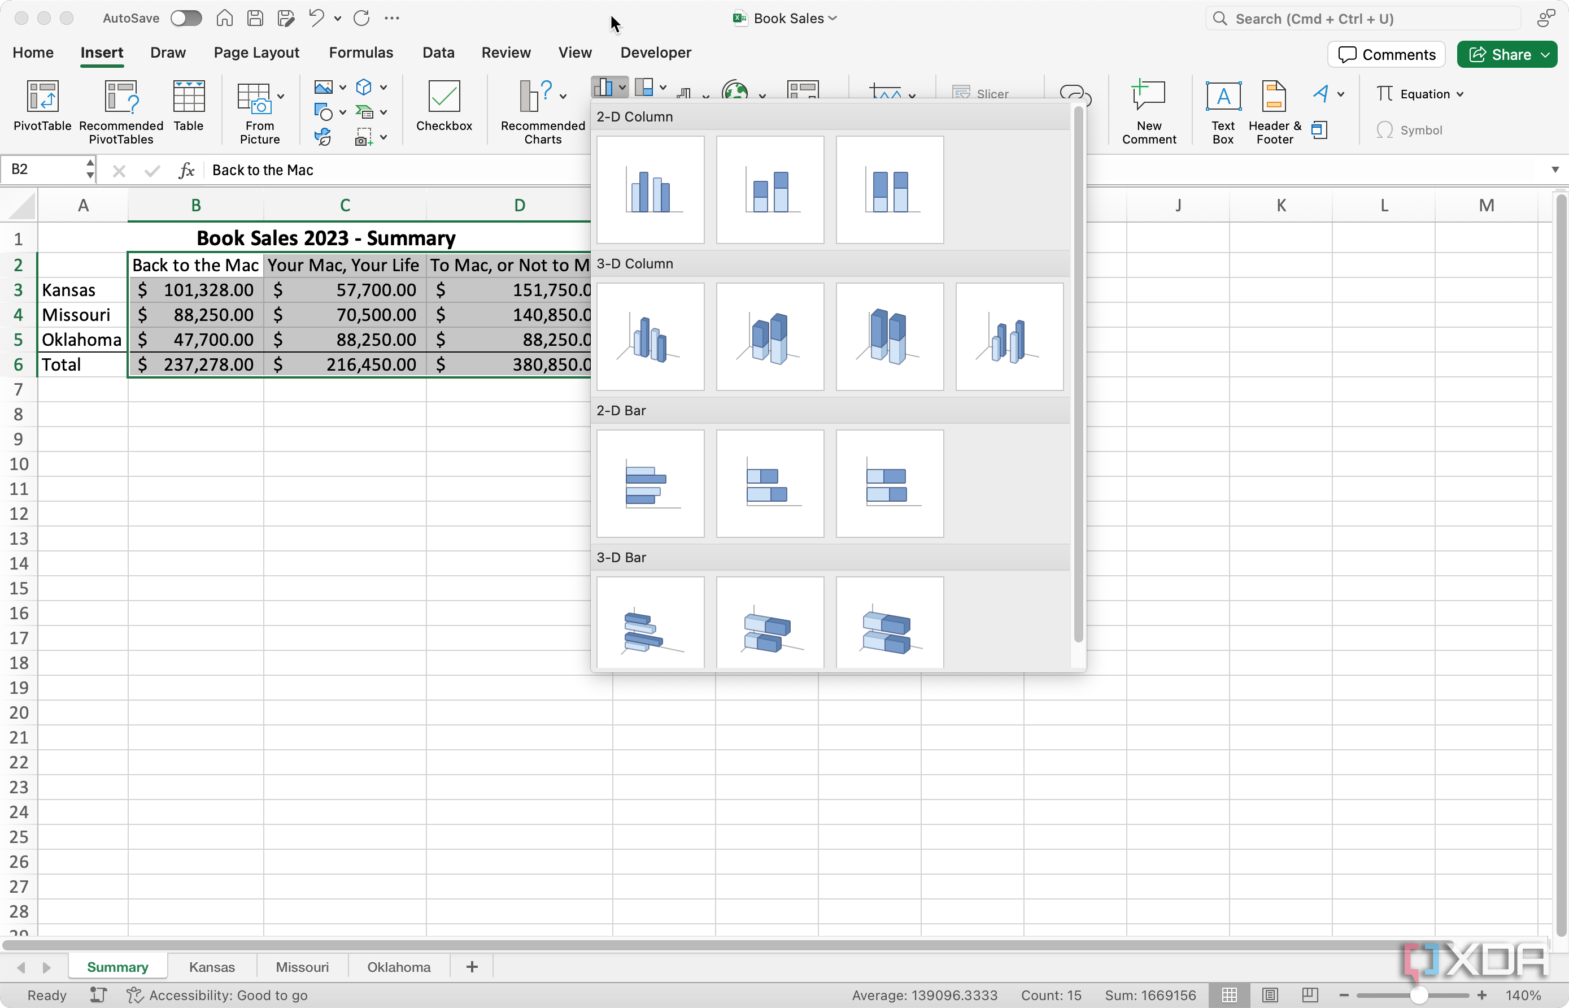Viewport: 1569px width, 1008px height.
Task: Click the Save icon in title bar
Action: point(255,18)
